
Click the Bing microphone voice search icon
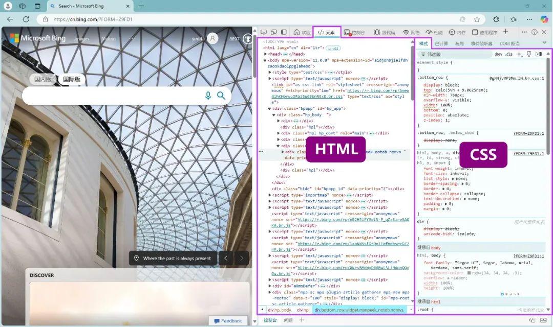(x=208, y=96)
